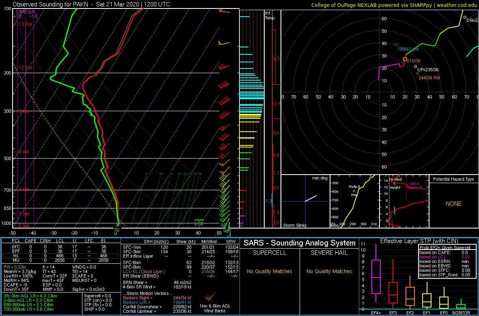This screenshot has width=479, height=316.
Task: Click the MeanW = 3.7g/kg value
Action: (19, 272)
